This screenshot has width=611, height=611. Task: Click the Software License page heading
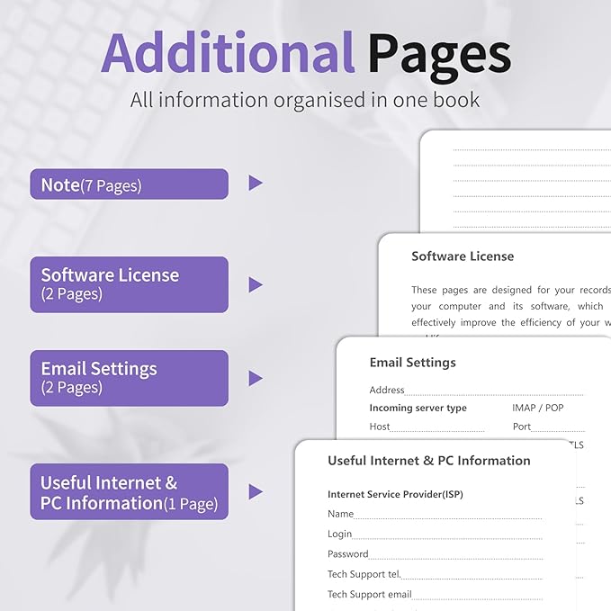pos(463,256)
